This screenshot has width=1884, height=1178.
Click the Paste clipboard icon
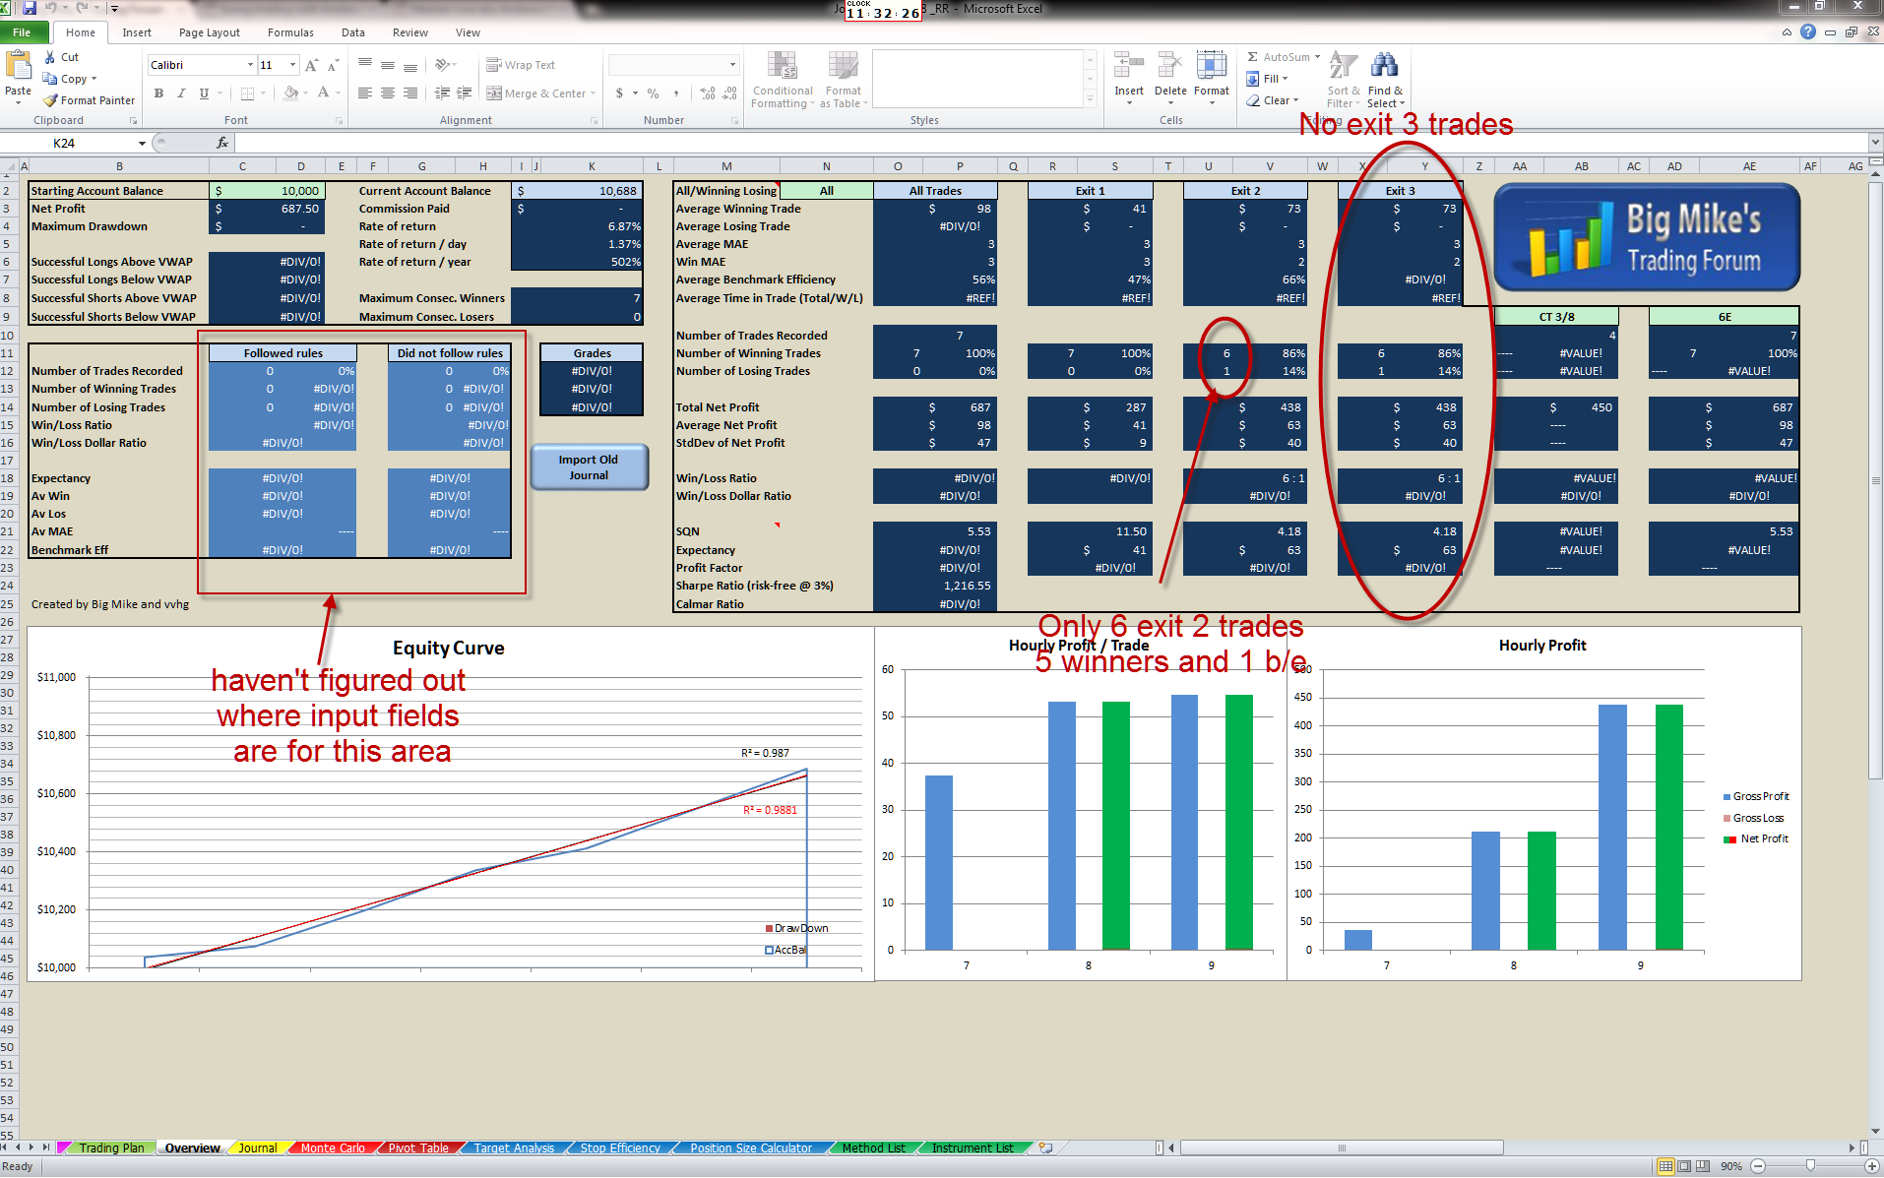pos(18,67)
